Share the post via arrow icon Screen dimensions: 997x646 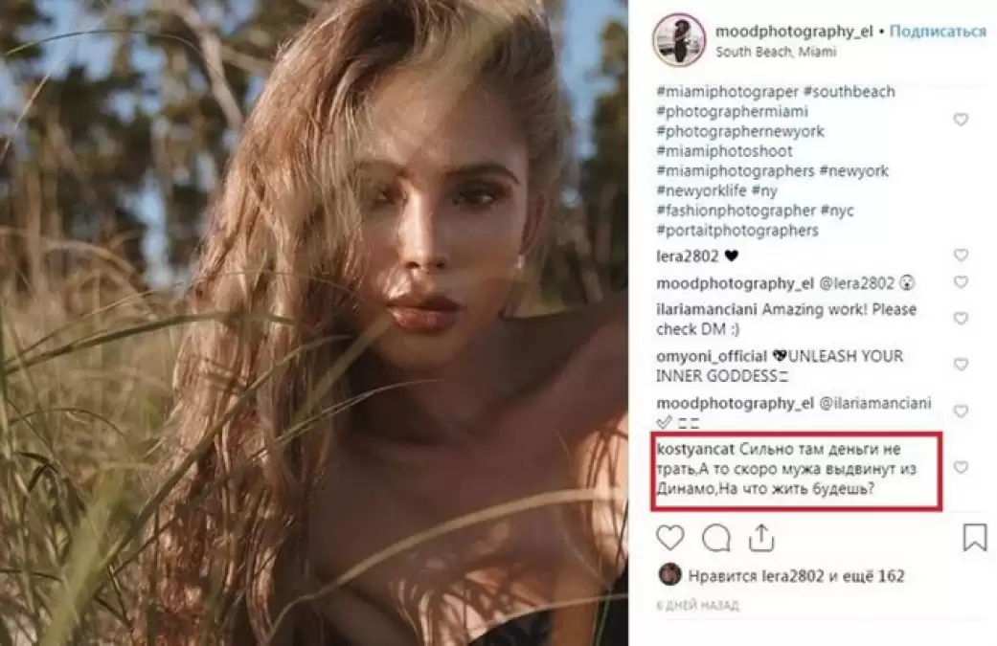point(761,538)
